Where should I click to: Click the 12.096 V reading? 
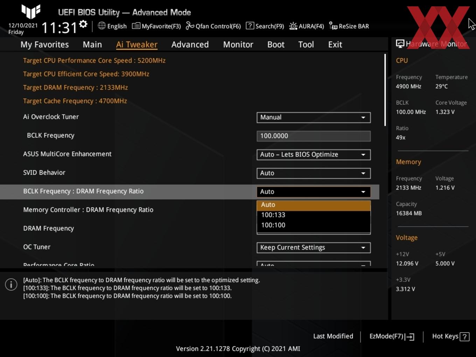[x=407, y=264]
